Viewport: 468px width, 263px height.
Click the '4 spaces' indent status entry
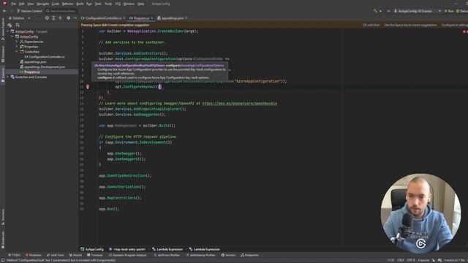click(x=423, y=260)
